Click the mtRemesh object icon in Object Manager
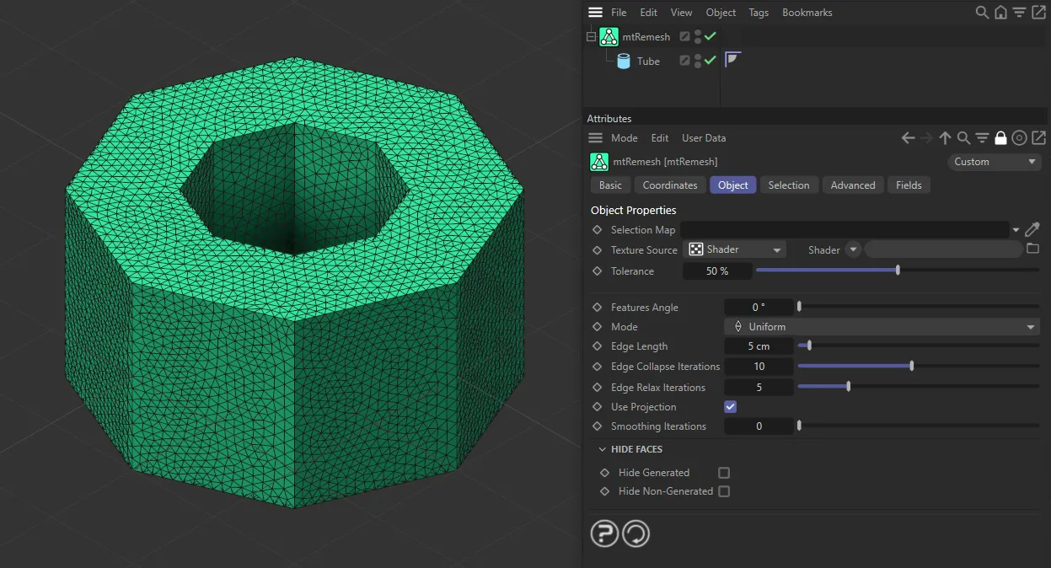The image size is (1051, 568). (x=609, y=36)
